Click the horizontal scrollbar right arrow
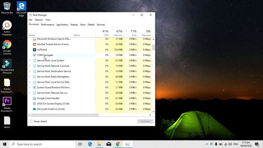 coord(150,115)
